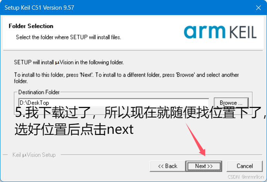The image size is (267, 182).
Task: Click the 'To install to this folder' instruction
Action: point(126,78)
